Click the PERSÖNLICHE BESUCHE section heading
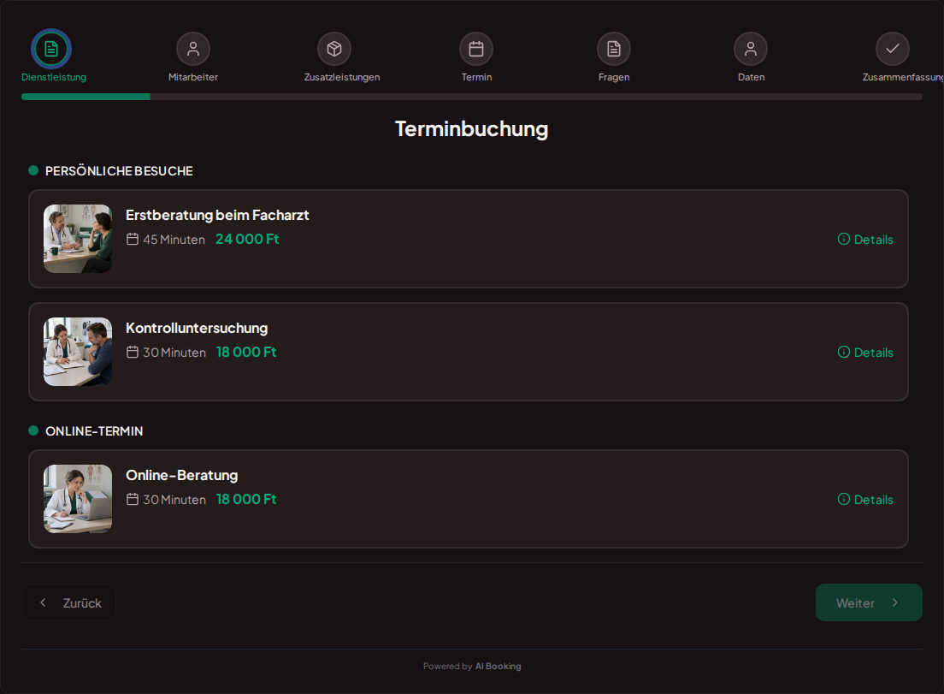This screenshot has width=944, height=694. [119, 171]
